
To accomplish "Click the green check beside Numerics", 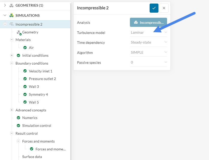I will [x=18, y=118].
